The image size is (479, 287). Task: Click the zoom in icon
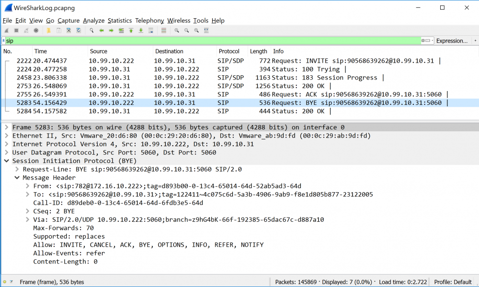pos(177,31)
